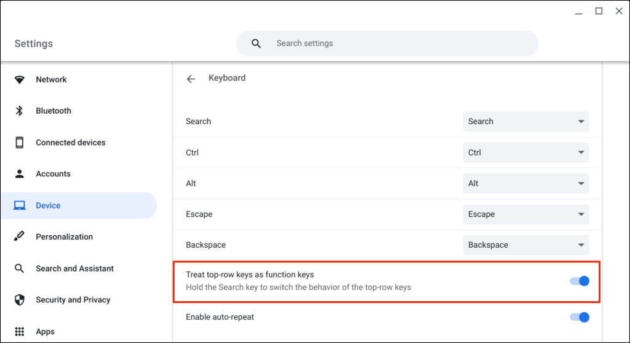Click the magnifier icon in search bar

click(257, 44)
